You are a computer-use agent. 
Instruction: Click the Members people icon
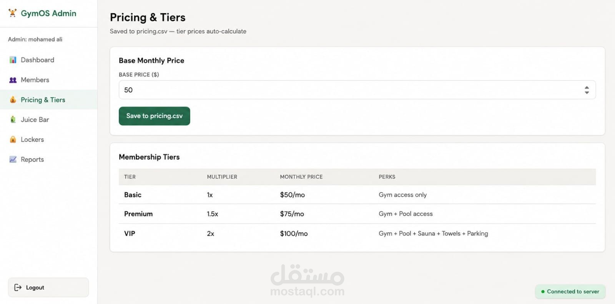[13, 80]
